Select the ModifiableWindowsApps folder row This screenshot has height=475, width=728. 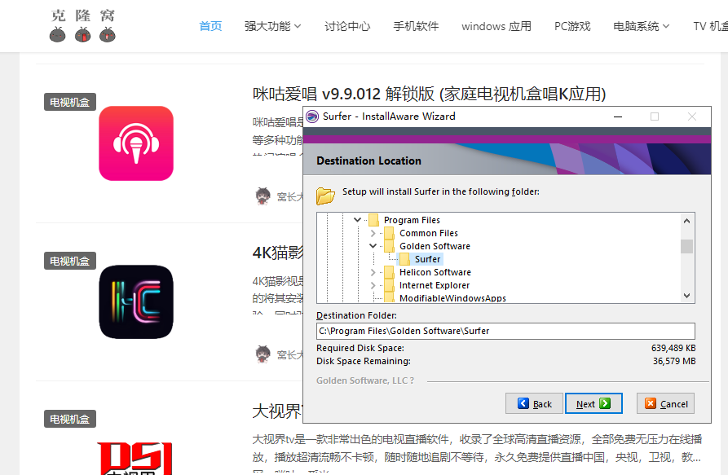[x=452, y=298]
